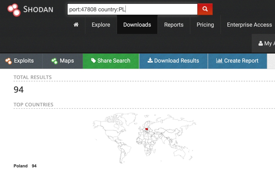Click the Top Countries section heading
Viewport: 275px width, 173px height.
33,104
